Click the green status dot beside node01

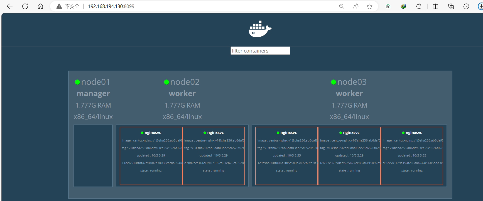77,82
